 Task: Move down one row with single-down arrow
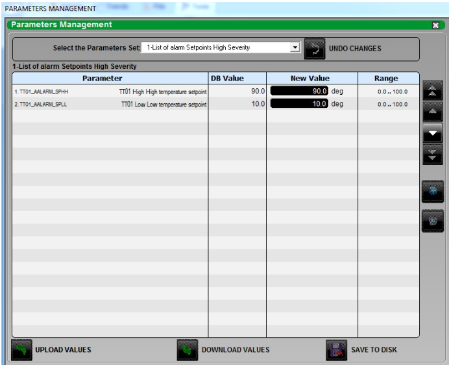click(x=432, y=132)
